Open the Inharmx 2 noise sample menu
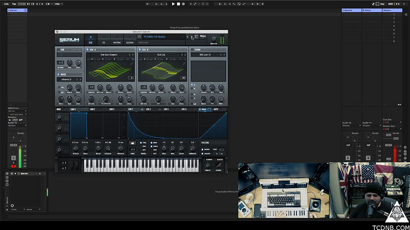This screenshot has height=230, width=410. tap(67, 79)
